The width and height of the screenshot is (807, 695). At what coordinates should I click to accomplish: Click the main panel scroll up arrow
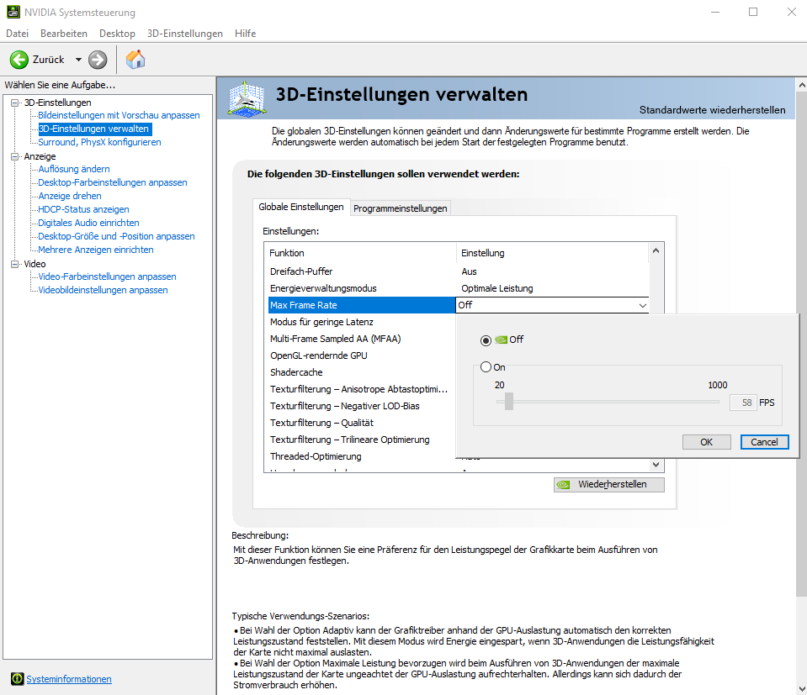(802, 85)
